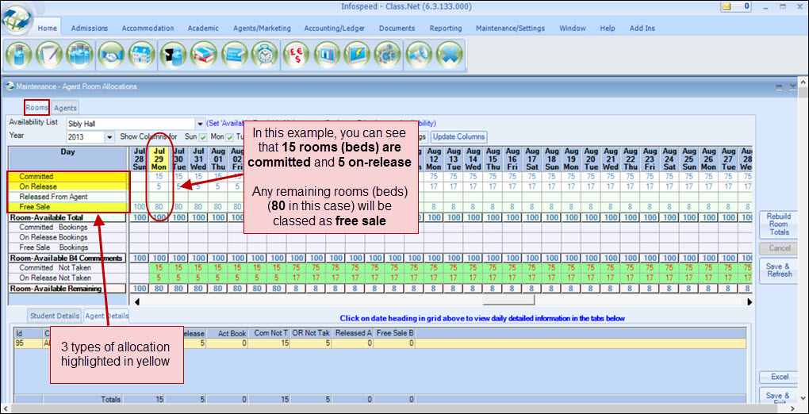Open the Year dropdown
This screenshot has height=414, width=809.
[109, 137]
